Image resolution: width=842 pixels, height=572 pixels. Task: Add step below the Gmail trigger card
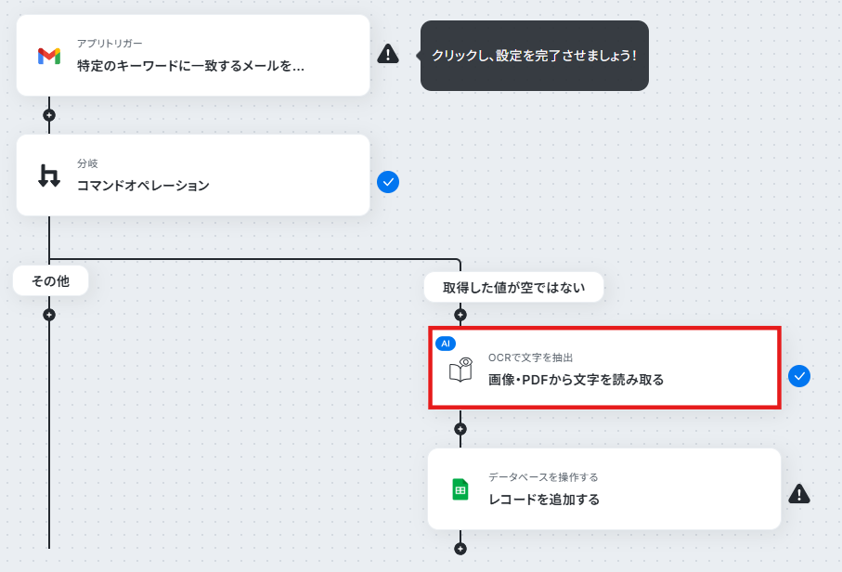[49, 115]
